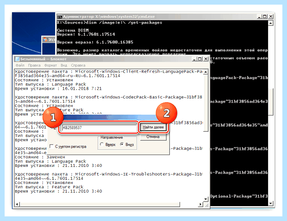Click cmd window scrollbar down arrow
Image resolution: width=287 pixels, height=221 pixels.
pos(270,203)
